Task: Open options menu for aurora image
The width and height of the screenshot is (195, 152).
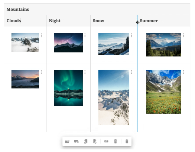Action: 85,72
